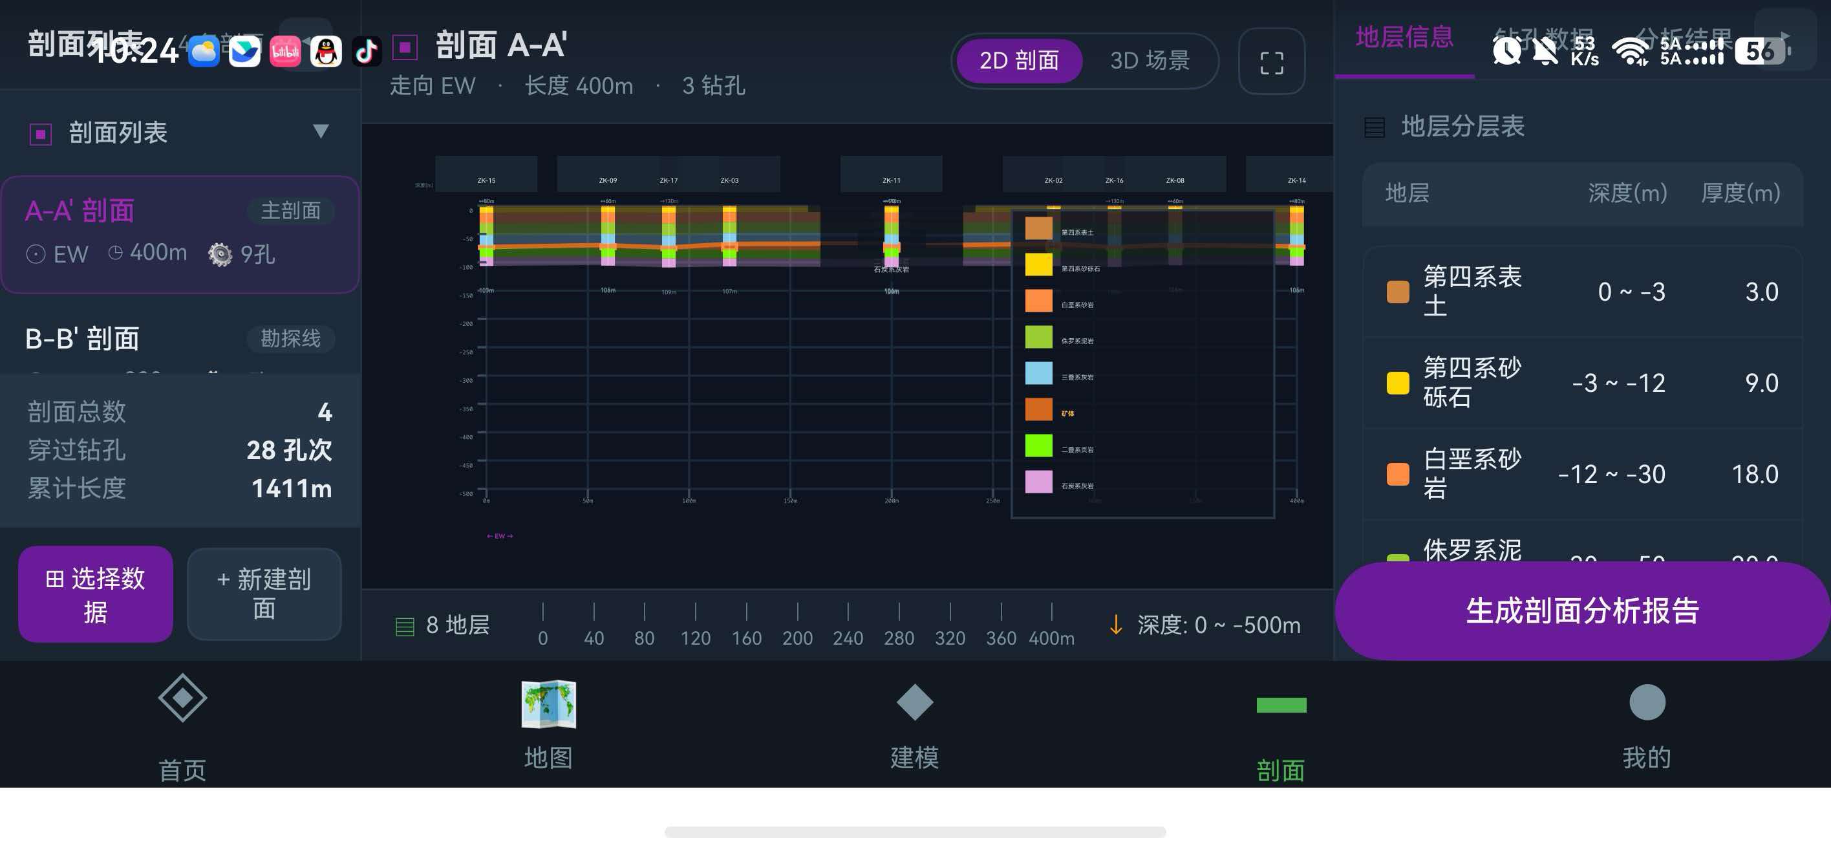Click the square icon left of 剖面列表
This screenshot has width=1831, height=851.
coord(41,134)
